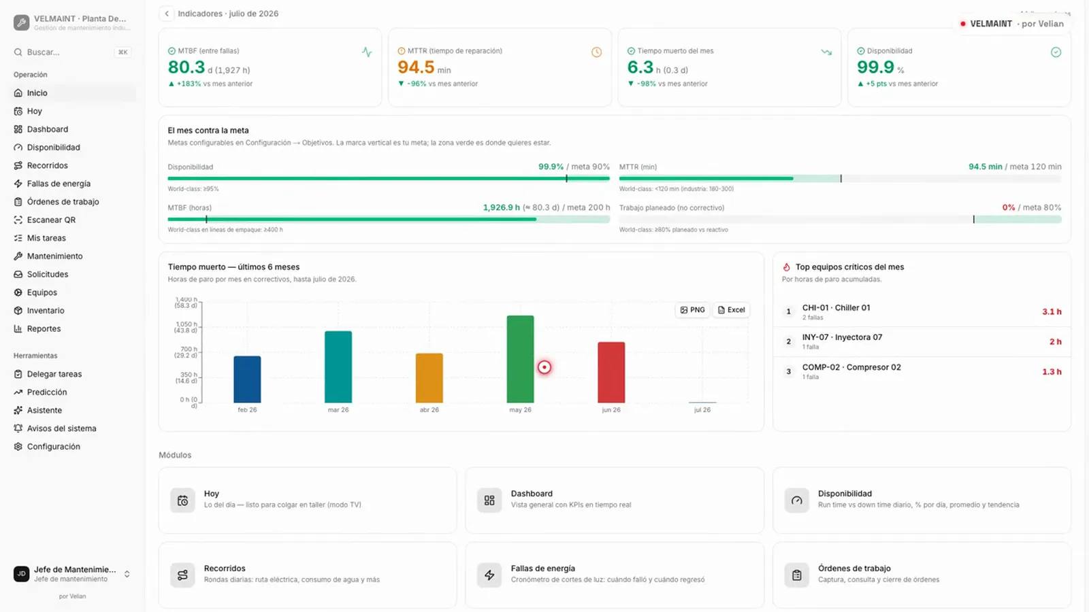The width and height of the screenshot is (1089, 612).
Task: Click the green may 26 bar
Action: coord(521,359)
